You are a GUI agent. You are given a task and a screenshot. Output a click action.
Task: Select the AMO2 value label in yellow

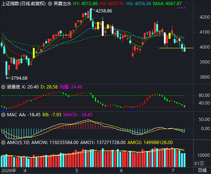pos(150,143)
